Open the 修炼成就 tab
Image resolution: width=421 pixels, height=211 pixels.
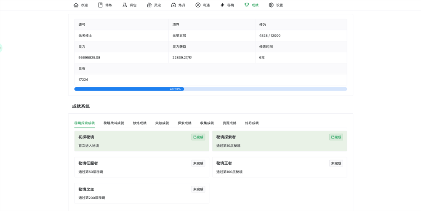139,123
